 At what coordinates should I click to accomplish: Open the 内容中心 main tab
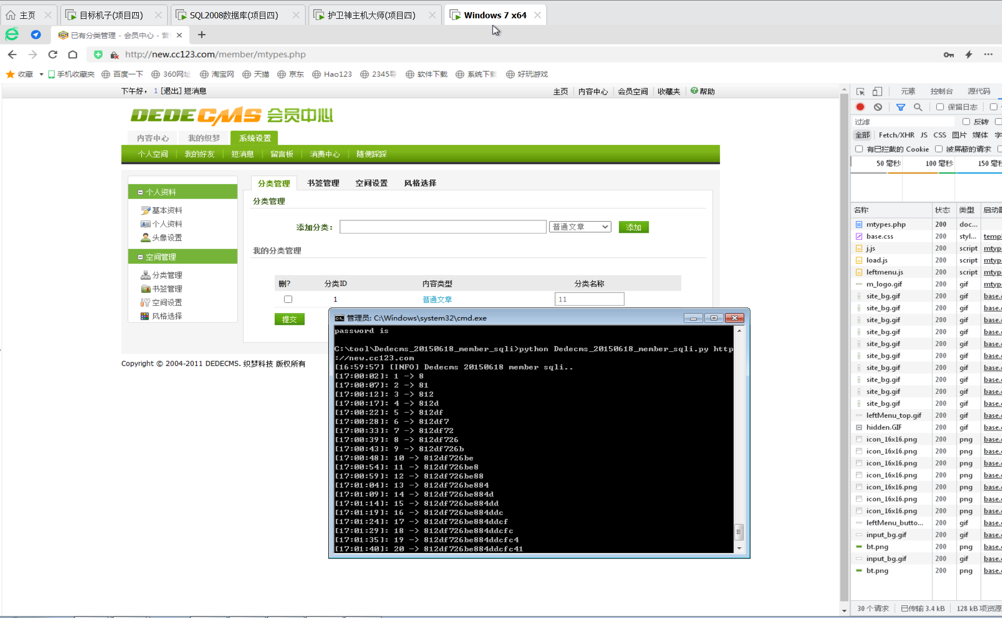153,138
